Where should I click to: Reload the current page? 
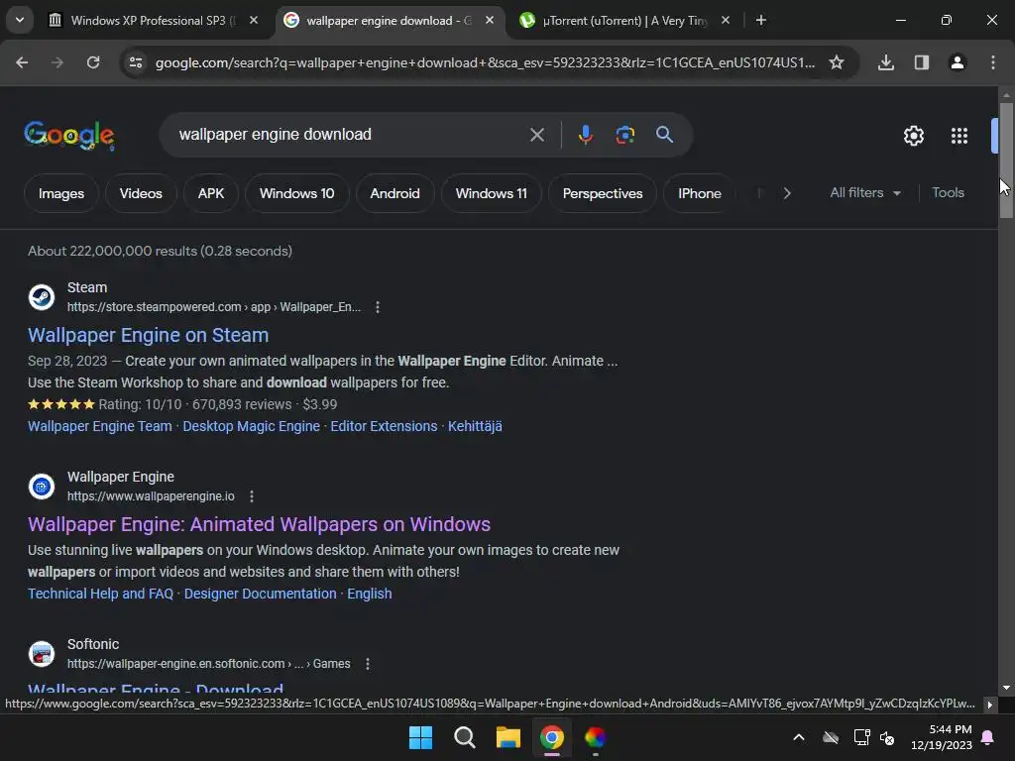93,62
